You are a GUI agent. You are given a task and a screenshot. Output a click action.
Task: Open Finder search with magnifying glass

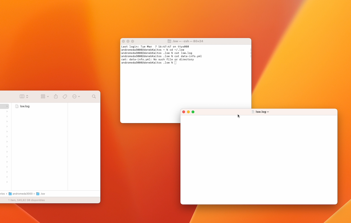pyautogui.click(x=94, y=96)
